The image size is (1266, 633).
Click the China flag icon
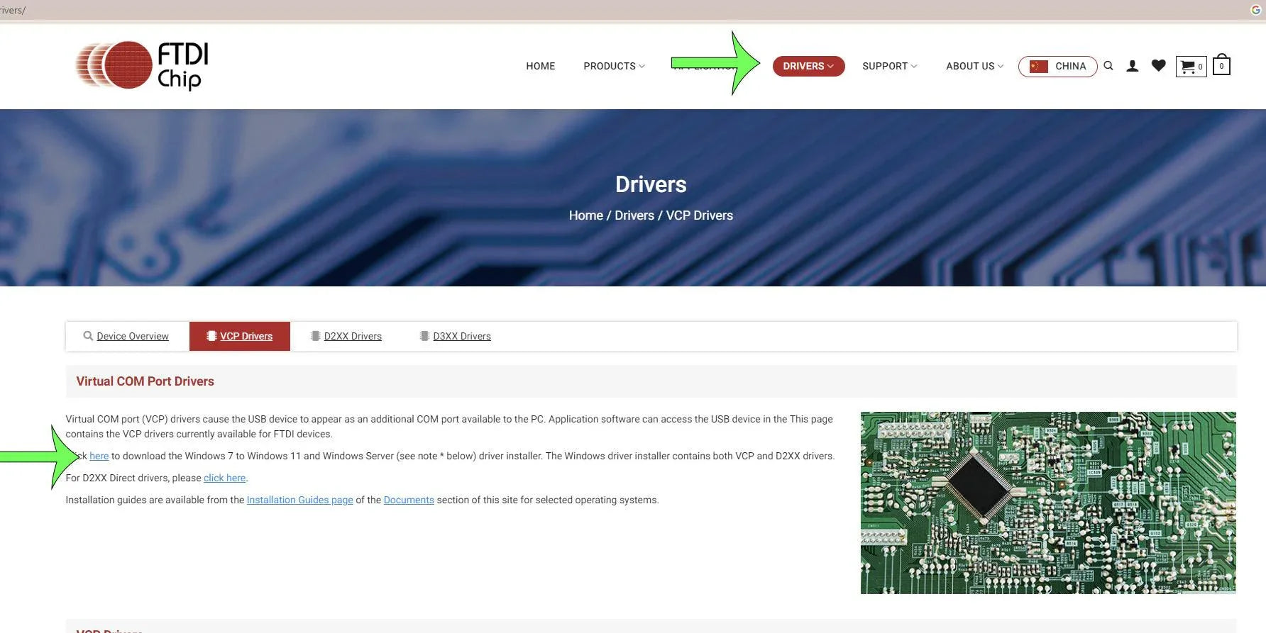tap(1039, 67)
